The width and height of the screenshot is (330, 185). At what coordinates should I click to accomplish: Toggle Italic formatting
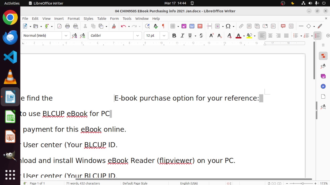(x=182, y=36)
